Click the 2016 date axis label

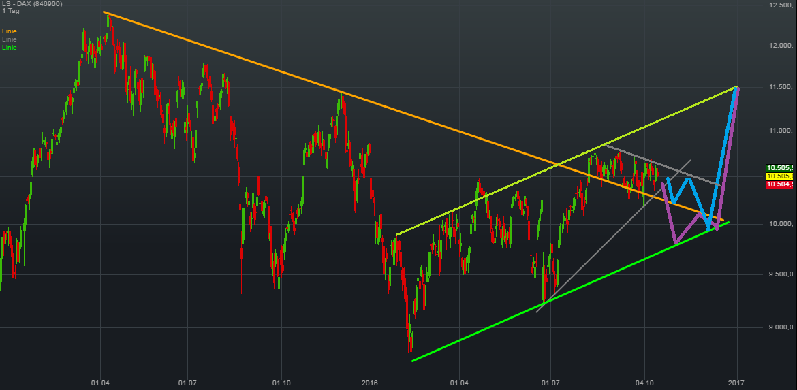[x=371, y=383]
